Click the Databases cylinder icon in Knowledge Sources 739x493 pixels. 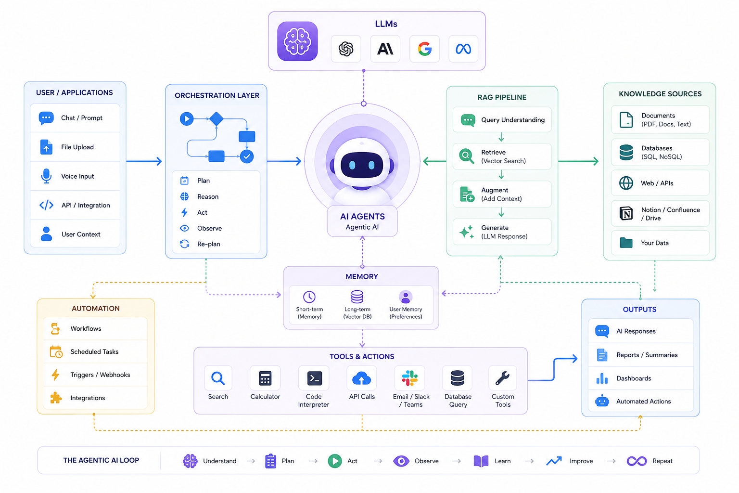pyautogui.click(x=626, y=153)
